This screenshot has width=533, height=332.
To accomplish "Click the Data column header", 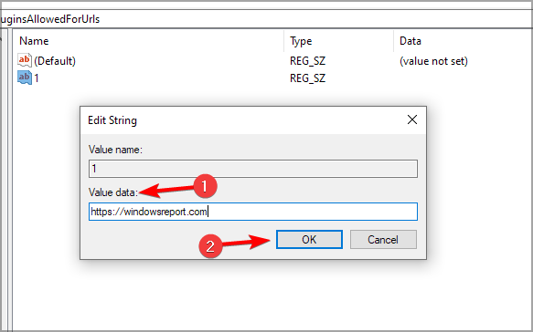I will tap(410, 41).
